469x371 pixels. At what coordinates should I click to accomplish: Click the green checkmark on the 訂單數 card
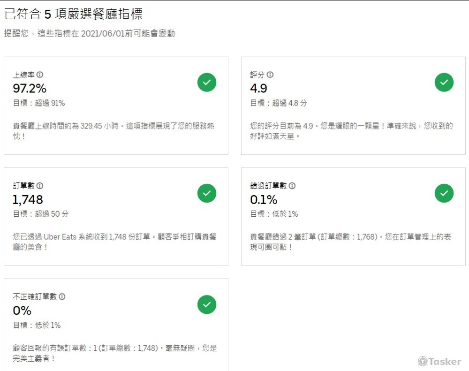point(207,193)
